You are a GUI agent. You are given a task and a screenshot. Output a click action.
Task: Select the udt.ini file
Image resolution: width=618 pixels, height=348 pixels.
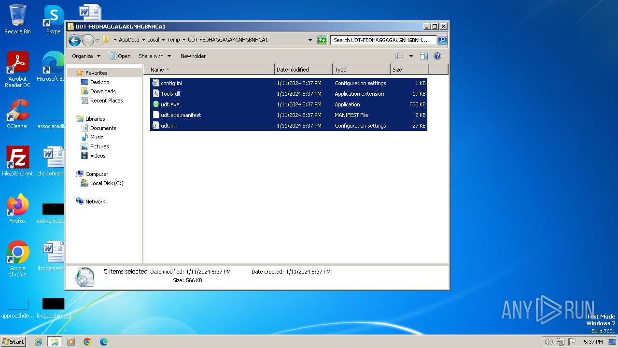tap(289, 126)
